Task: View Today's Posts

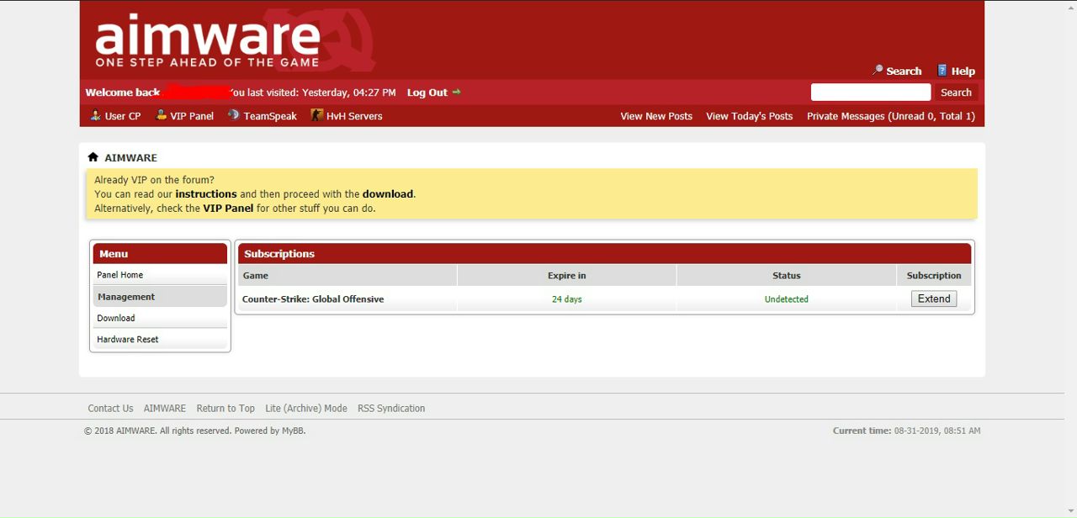Action: (749, 116)
